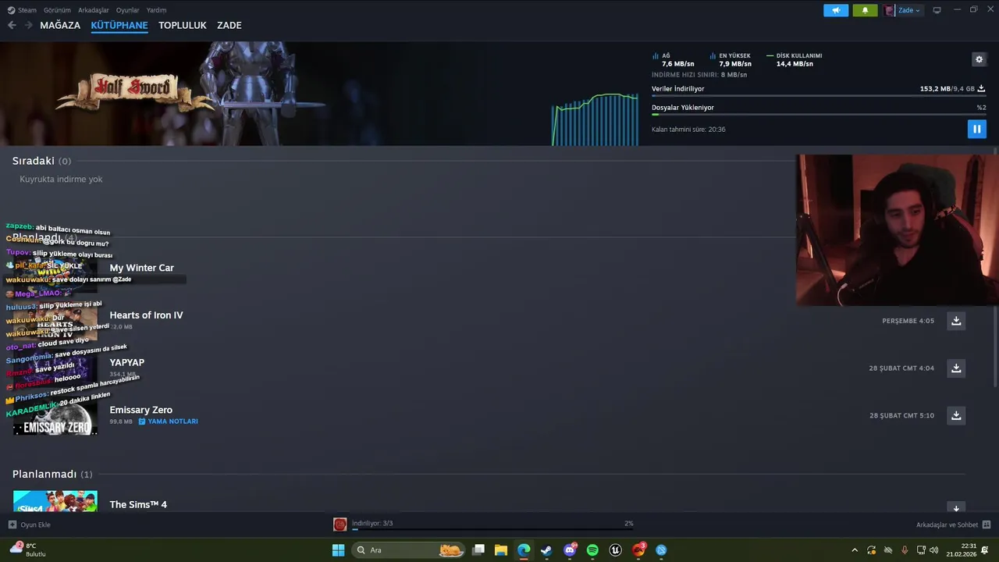The image size is (999, 562).
Task: Click 28 ŞUBAT CMT 5:10 schedule text
Action: click(x=901, y=415)
